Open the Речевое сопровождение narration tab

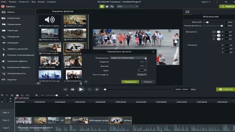(18, 55)
